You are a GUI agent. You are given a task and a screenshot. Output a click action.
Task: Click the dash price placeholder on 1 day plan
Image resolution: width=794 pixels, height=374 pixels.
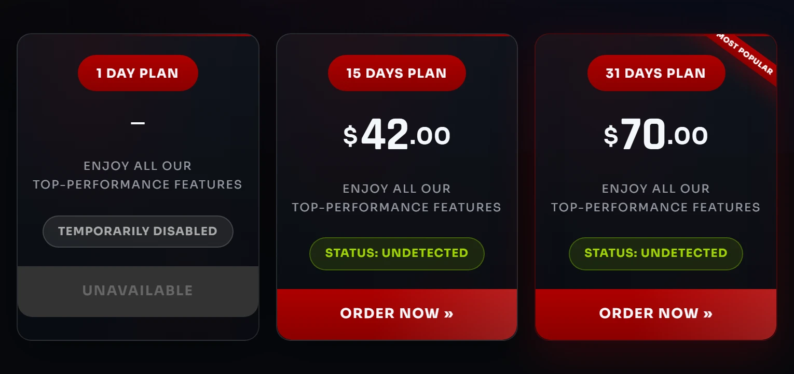point(138,123)
